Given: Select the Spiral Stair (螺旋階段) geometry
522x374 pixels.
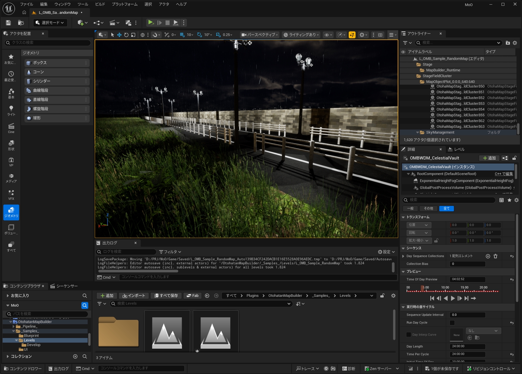Looking at the screenshot, I should tap(57, 109).
